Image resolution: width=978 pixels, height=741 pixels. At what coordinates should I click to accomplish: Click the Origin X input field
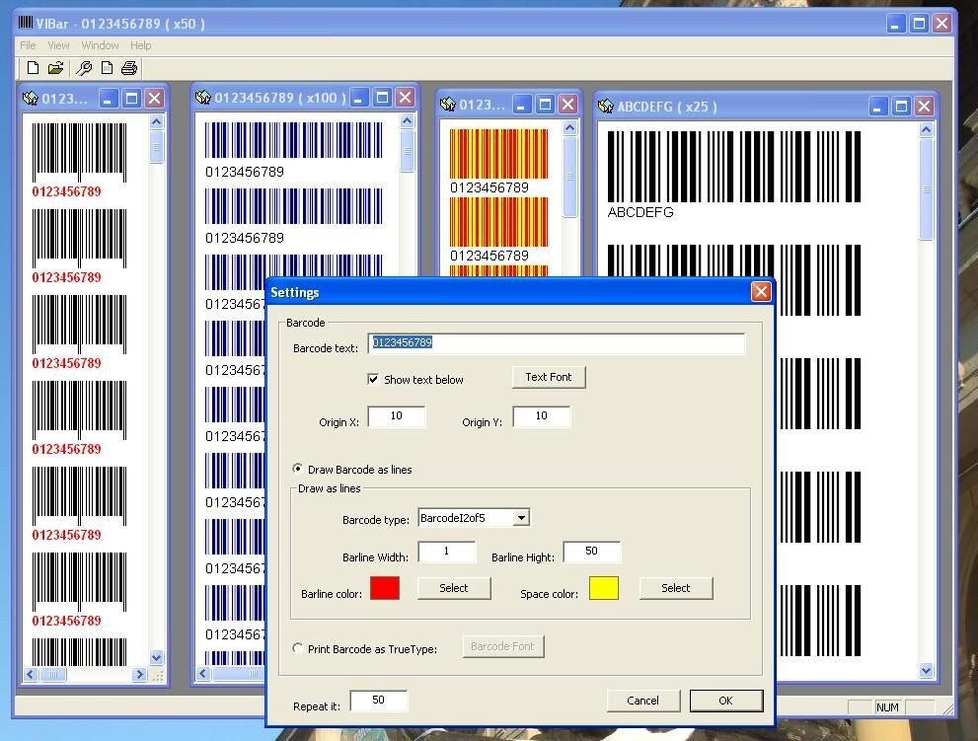(397, 416)
